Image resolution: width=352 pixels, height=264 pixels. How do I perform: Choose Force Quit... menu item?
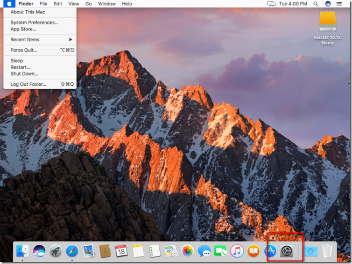pos(40,50)
